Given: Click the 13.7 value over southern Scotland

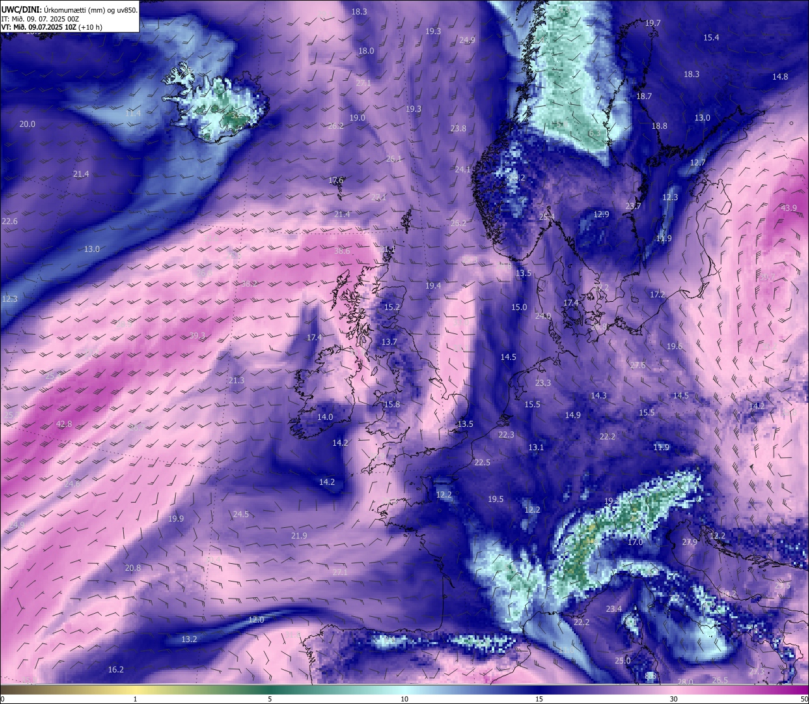Looking at the screenshot, I should tap(389, 342).
